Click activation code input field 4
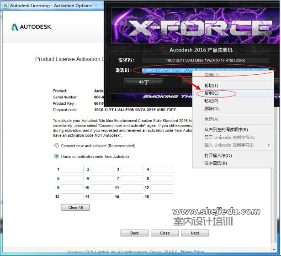The height and width of the screenshot is (256, 281). [162, 169]
